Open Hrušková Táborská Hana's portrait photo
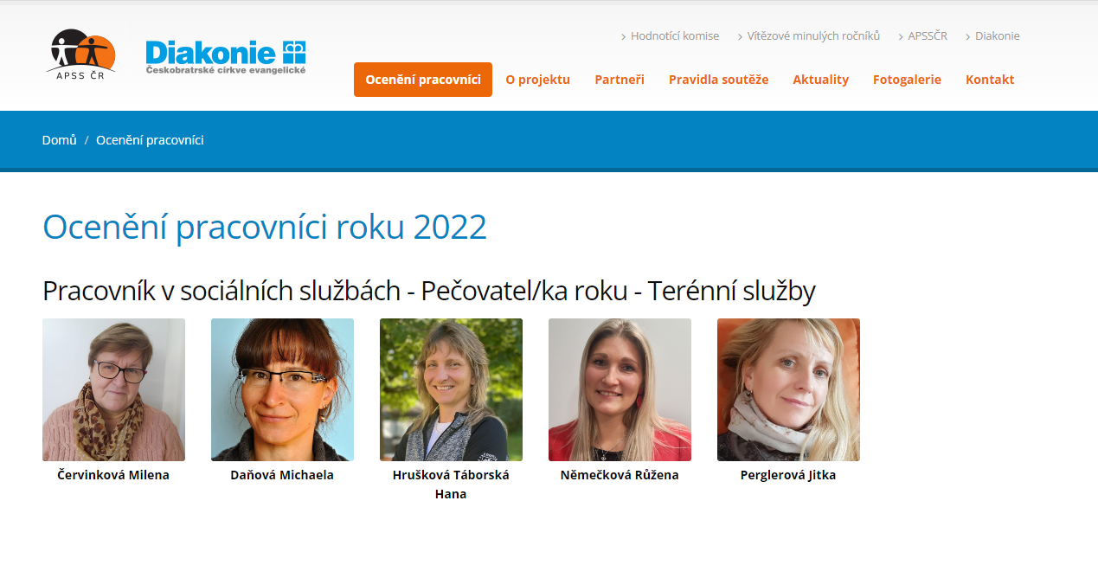1098x565 pixels. point(451,389)
